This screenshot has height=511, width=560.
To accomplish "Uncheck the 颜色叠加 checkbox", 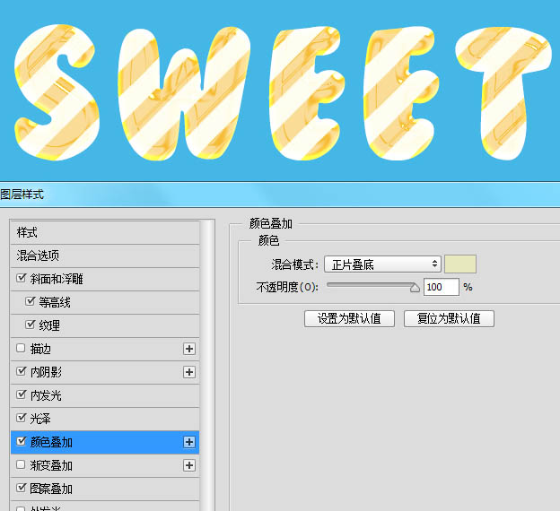I will point(21,441).
